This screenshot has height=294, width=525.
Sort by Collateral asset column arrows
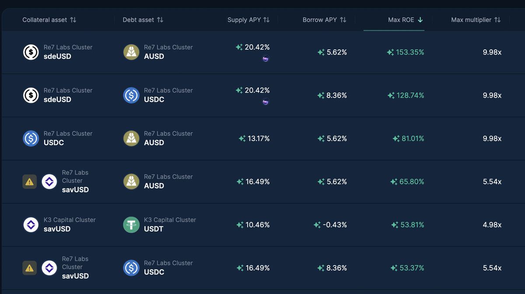(73, 20)
